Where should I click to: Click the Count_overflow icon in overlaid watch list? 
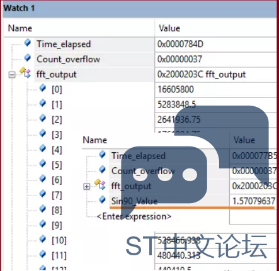point(102,170)
